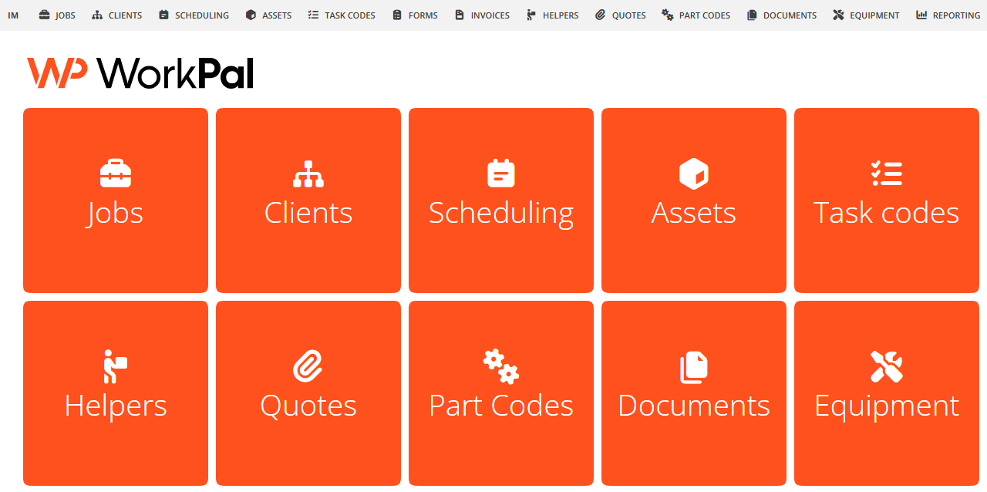The width and height of the screenshot is (987, 492).
Task: Open the Helpers tile
Action: click(116, 393)
